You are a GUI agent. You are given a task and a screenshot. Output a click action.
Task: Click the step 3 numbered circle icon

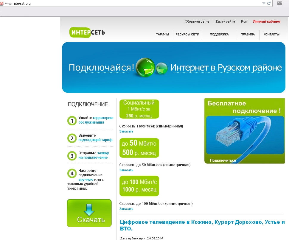72,155
